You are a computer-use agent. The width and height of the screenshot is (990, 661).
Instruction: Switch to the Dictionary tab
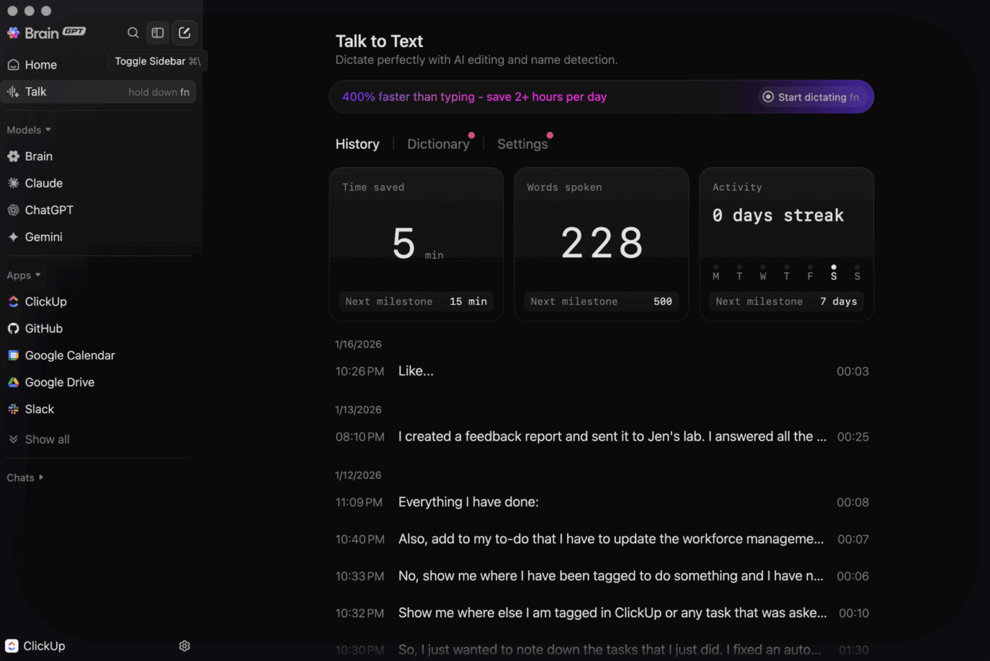(x=438, y=144)
